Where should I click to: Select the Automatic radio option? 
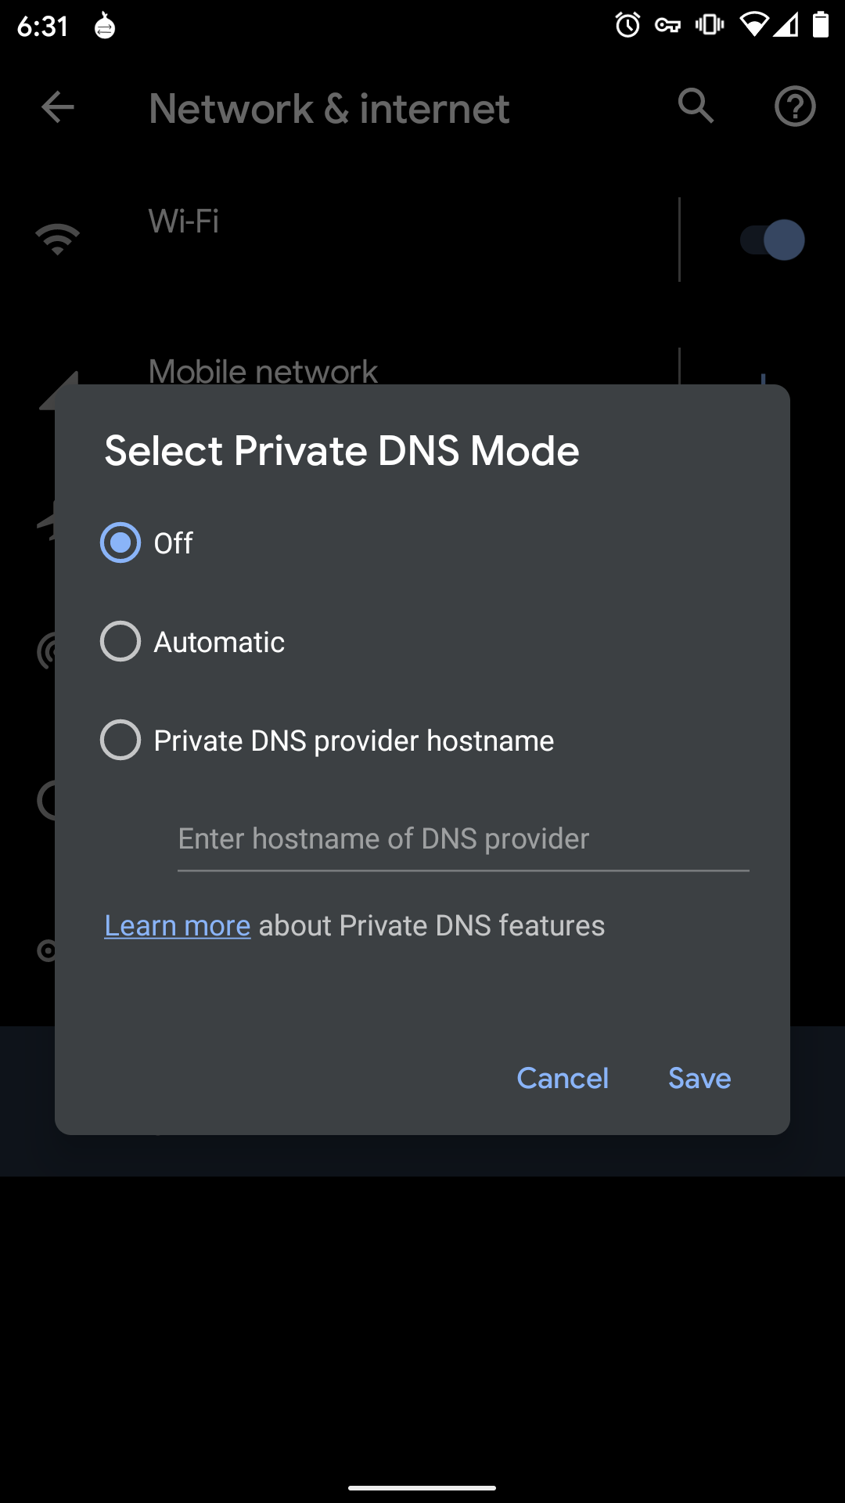(x=120, y=642)
